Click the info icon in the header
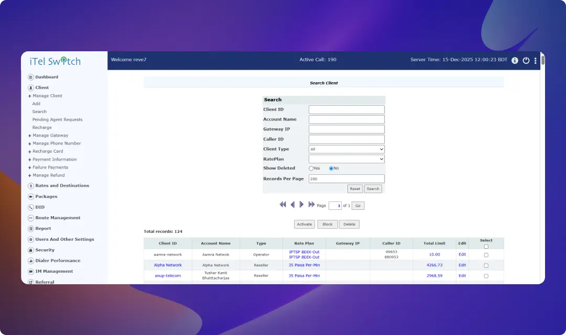 pyautogui.click(x=515, y=60)
